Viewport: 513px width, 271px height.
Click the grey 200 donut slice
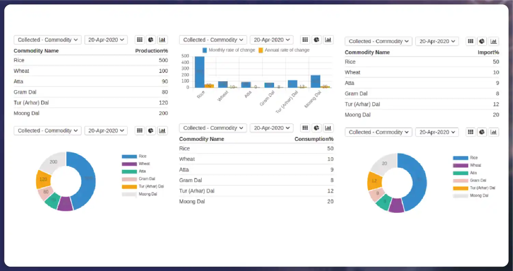(53, 162)
